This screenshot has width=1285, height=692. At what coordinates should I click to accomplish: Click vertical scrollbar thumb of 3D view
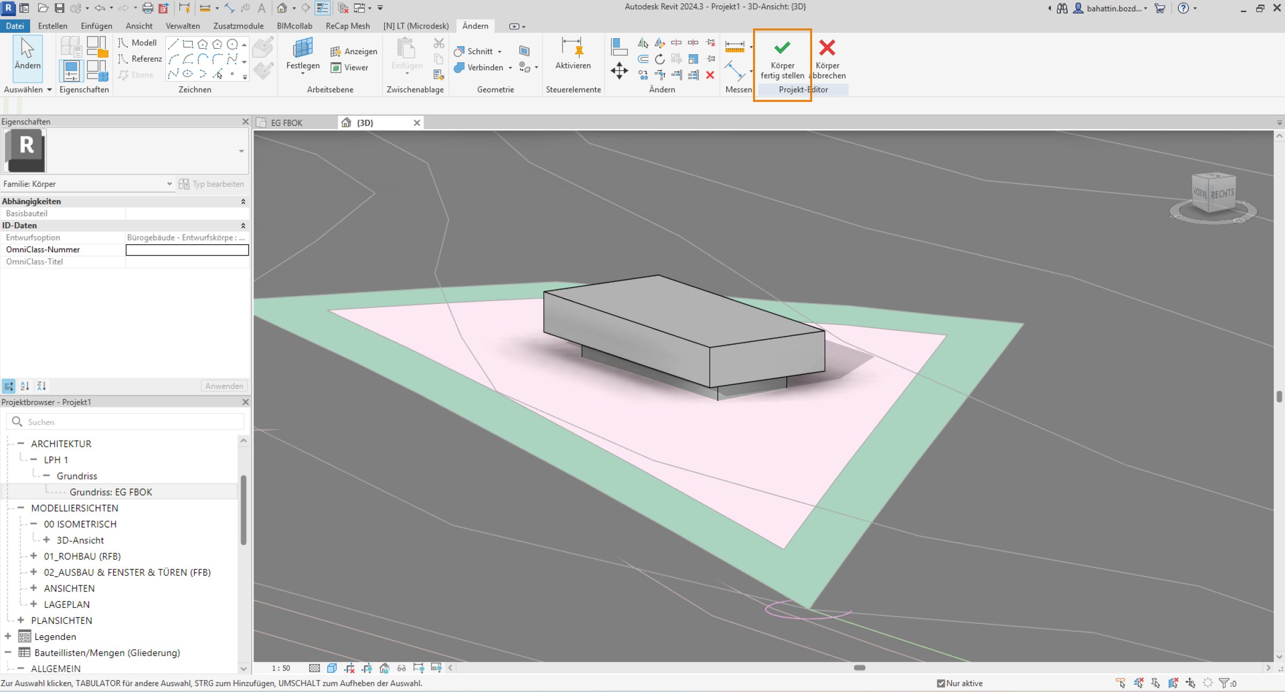coord(1279,396)
